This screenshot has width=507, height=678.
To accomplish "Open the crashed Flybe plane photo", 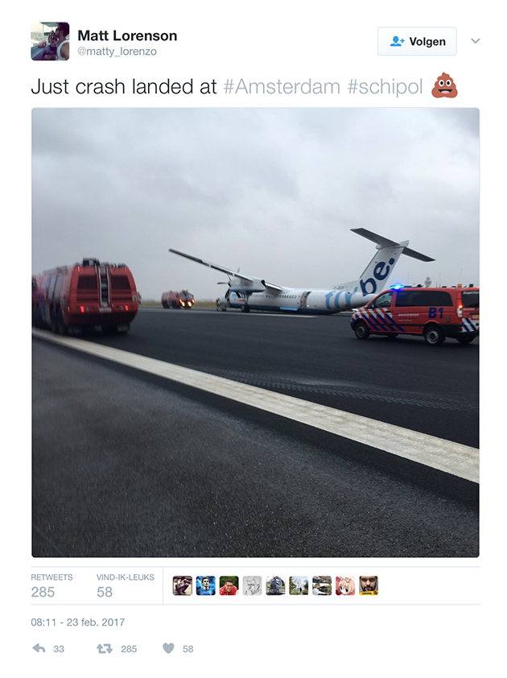I will point(255,333).
